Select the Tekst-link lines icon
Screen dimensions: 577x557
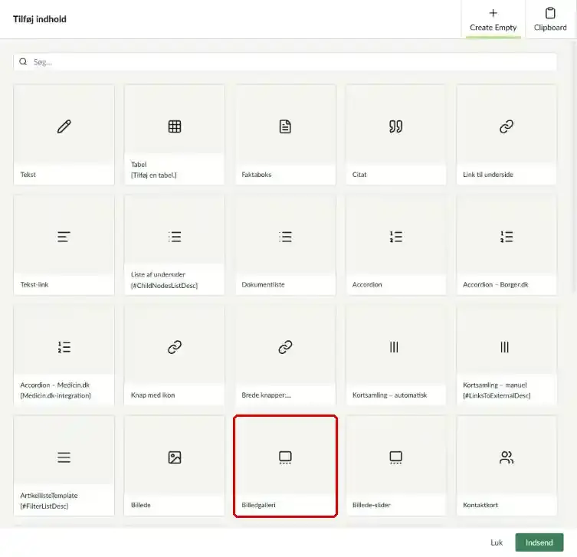click(64, 237)
